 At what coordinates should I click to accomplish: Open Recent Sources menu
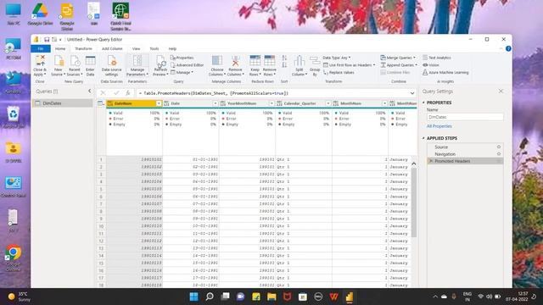pyautogui.click(x=75, y=65)
